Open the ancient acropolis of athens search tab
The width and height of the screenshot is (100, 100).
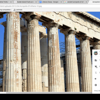pyautogui.click(x=76, y=2)
